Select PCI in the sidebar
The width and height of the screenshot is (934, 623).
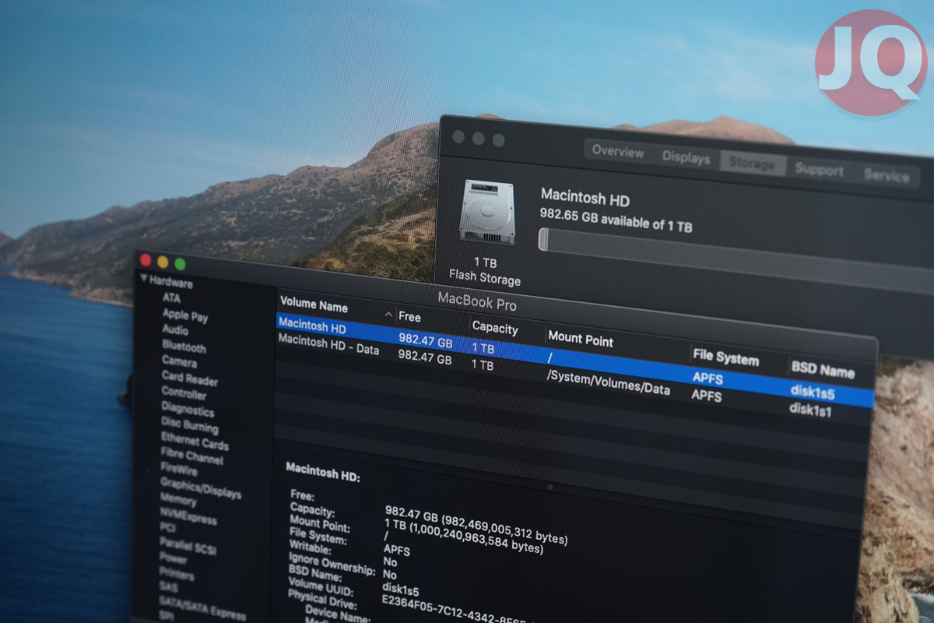(x=167, y=528)
